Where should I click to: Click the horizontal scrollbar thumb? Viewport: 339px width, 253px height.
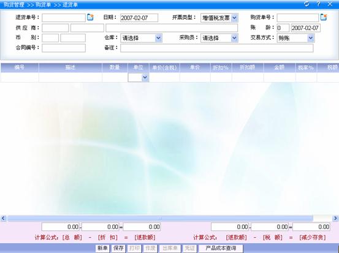160,218
